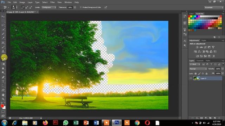Select the Blur tool
The image size is (225, 126).
click(x=3, y=69)
